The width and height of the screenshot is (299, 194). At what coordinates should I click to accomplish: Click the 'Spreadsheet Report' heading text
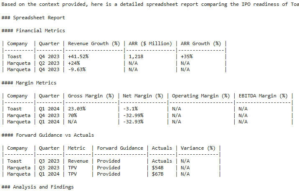(39, 18)
